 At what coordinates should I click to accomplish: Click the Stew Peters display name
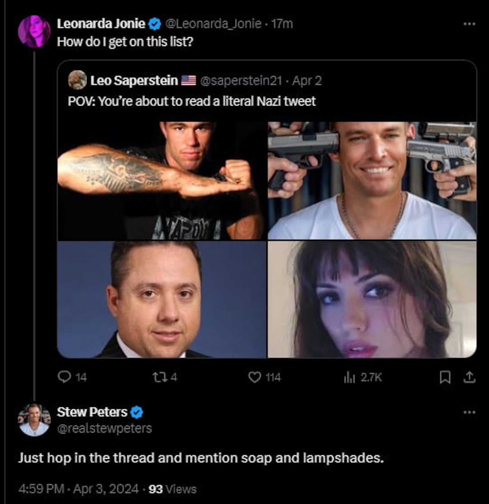tap(92, 412)
